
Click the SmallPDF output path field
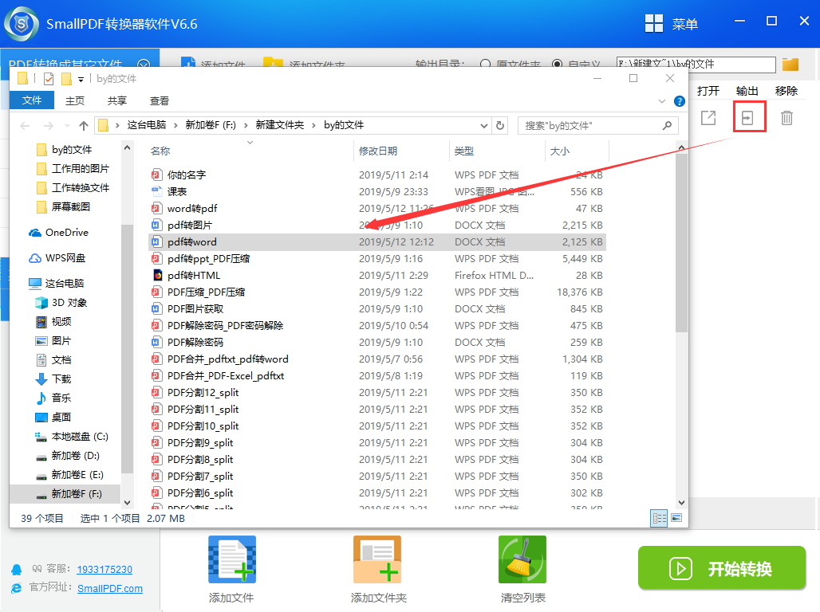pos(696,65)
